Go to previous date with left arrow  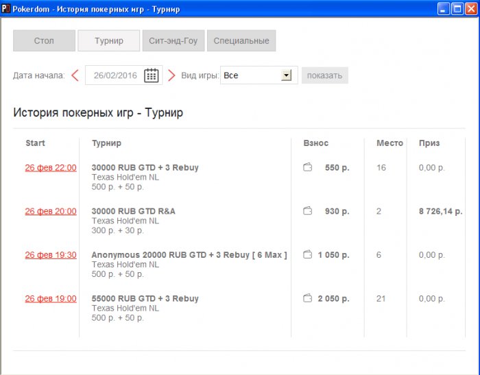pos(75,75)
